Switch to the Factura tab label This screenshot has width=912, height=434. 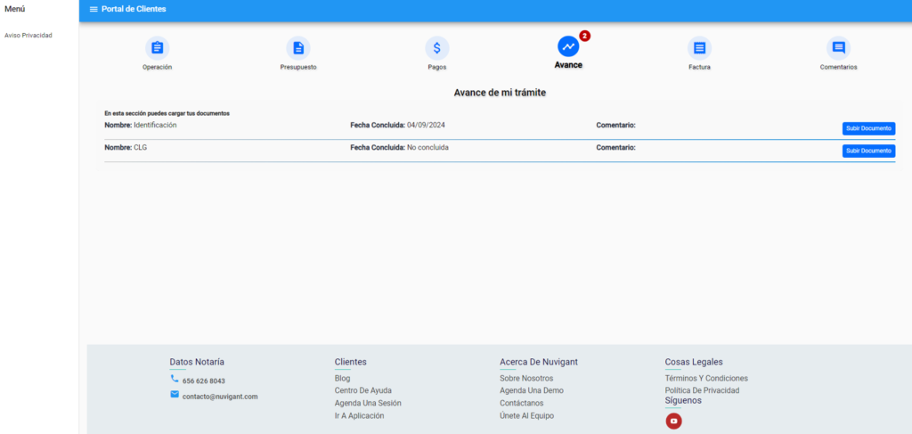(699, 68)
